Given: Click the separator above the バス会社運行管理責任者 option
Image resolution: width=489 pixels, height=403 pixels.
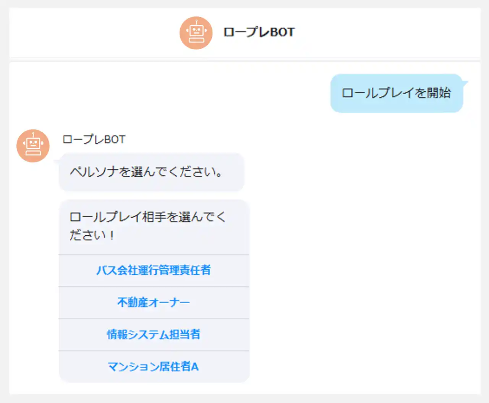Looking at the screenshot, I should 154,254.
